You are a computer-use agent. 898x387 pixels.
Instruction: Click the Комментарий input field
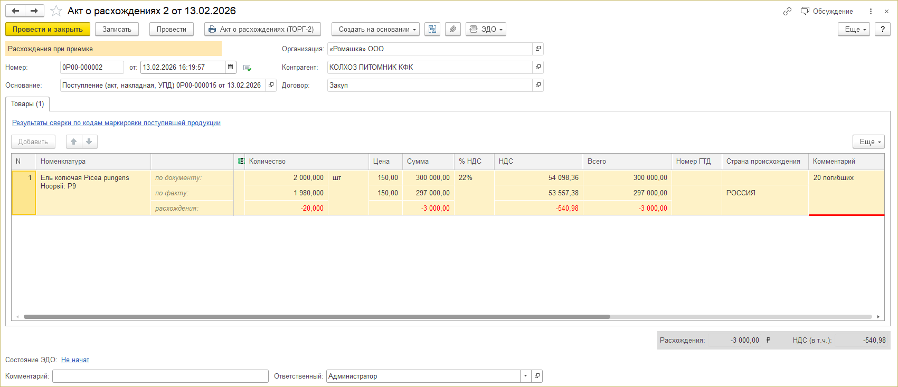click(160, 376)
